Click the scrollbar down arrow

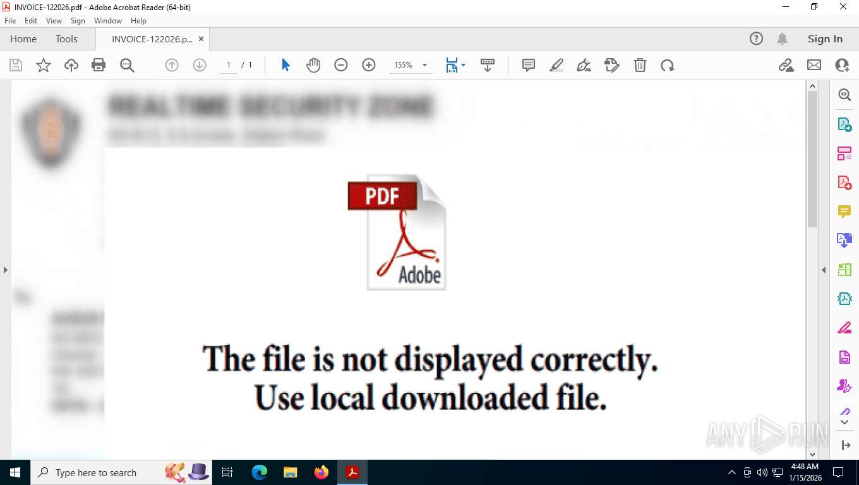812,453
